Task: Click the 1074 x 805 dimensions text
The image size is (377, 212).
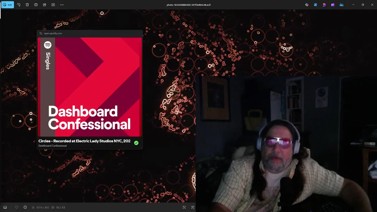Action: tap(43, 208)
